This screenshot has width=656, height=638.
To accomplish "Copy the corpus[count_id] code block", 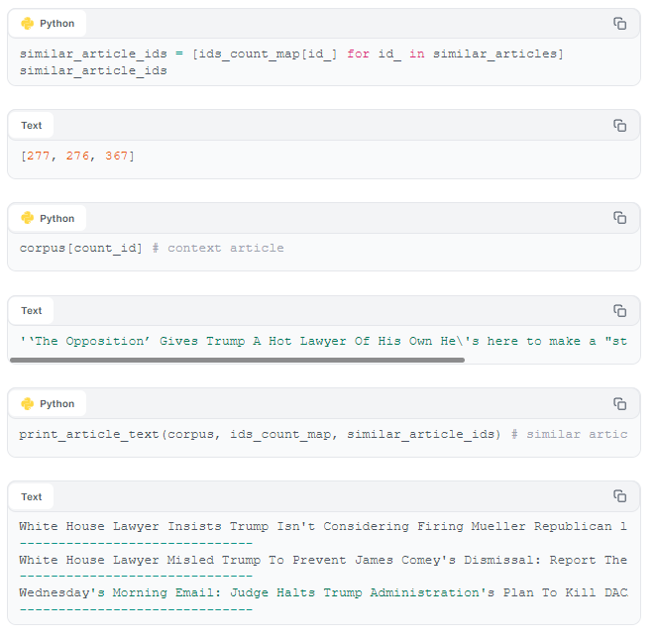I will click(619, 218).
